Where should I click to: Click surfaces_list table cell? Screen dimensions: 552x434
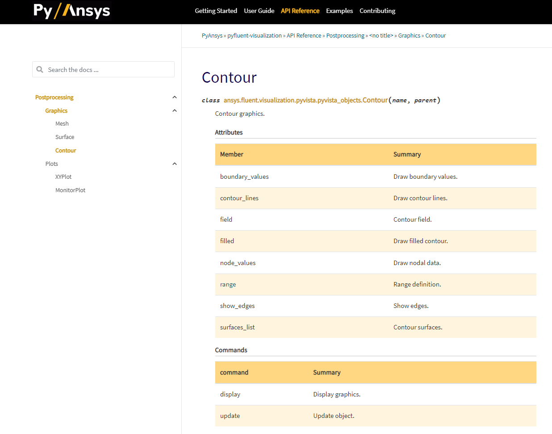click(237, 328)
